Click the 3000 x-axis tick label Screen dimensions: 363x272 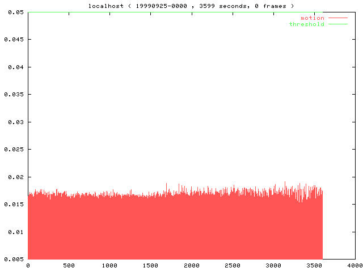click(x=273, y=265)
